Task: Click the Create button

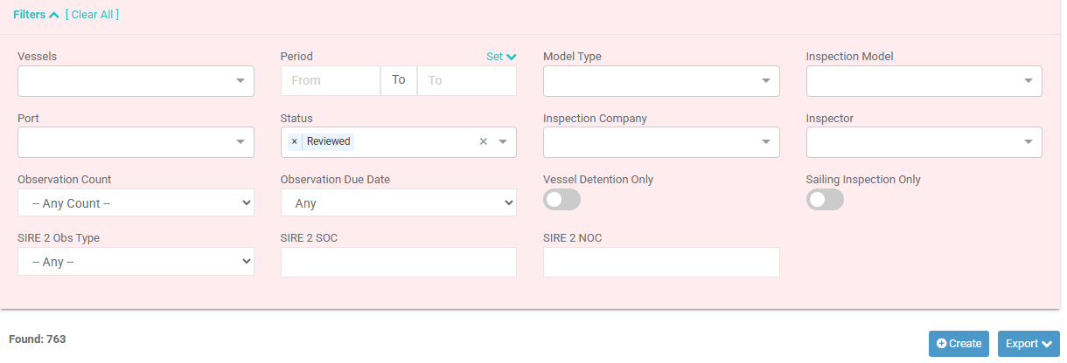Action: click(959, 344)
